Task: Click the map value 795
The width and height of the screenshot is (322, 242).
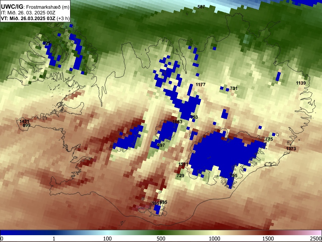Action: (x=233, y=176)
